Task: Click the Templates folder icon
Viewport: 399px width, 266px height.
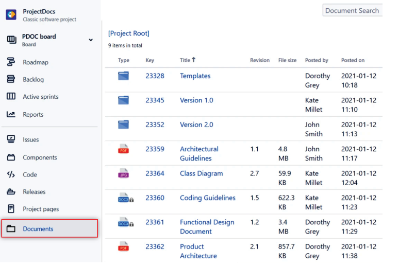Action: tap(123, 76)
